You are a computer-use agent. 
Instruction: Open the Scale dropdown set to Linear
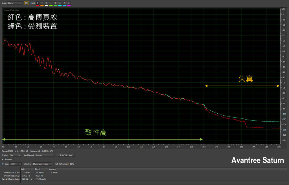point(15,3)
